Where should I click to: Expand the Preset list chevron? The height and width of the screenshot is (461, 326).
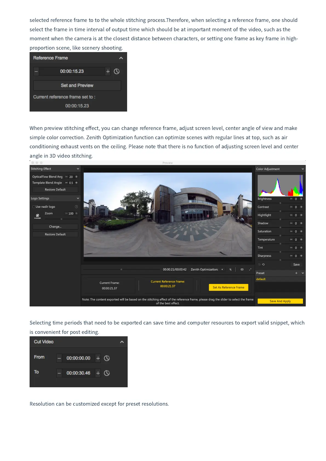tap(303, 273)
